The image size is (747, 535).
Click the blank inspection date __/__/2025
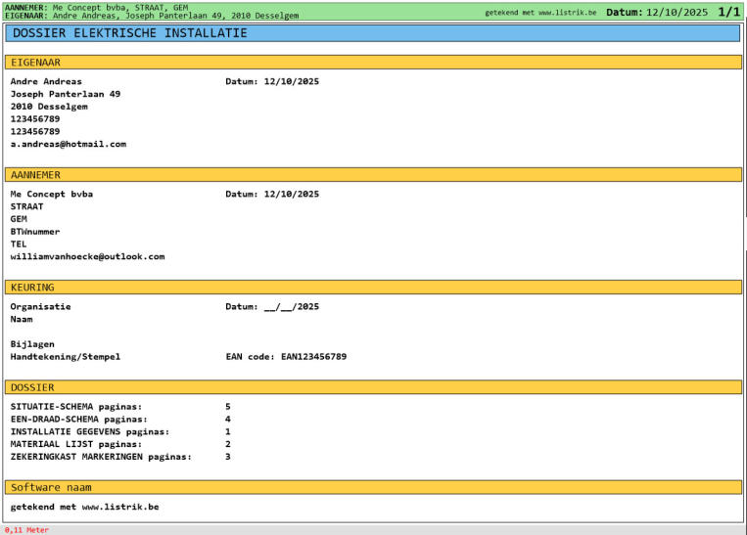tap(292, 307)
